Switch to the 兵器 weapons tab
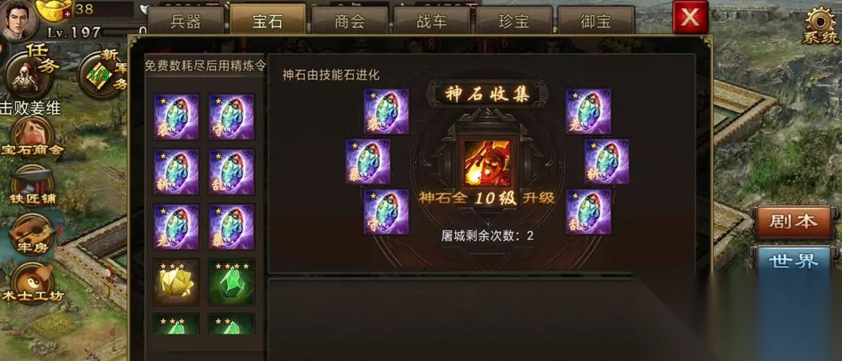The image size is (842, 361). pos(185,21)
